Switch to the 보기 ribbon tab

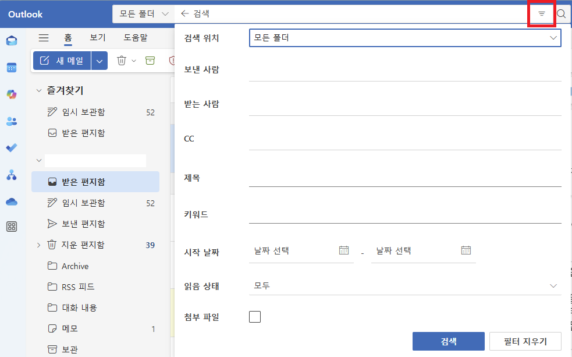[97, 37]
